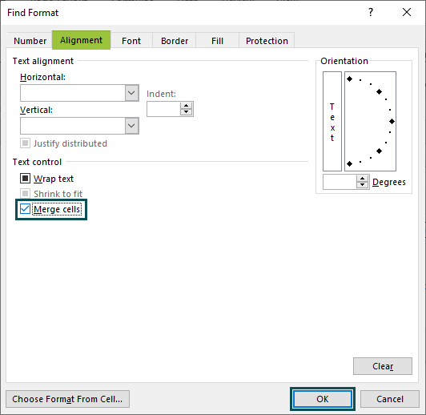Screen dimensions: 426x415
Task: Decrease Degrees with the down arrow
Action: click(363, 185)
